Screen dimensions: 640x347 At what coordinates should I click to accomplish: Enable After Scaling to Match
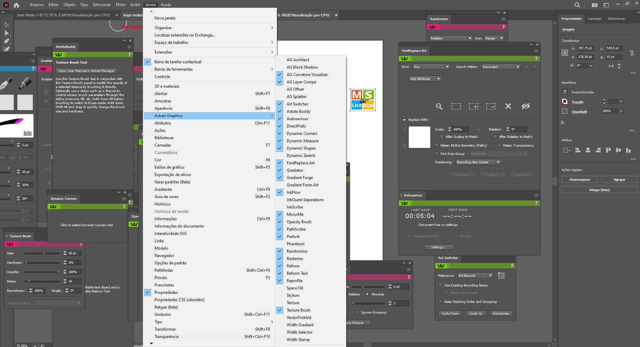(x=441, y=137)
